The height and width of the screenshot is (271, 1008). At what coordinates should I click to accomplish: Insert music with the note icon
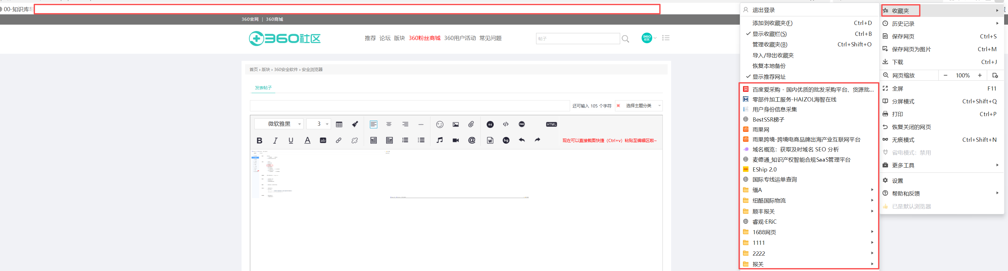(x=440, y=140)
